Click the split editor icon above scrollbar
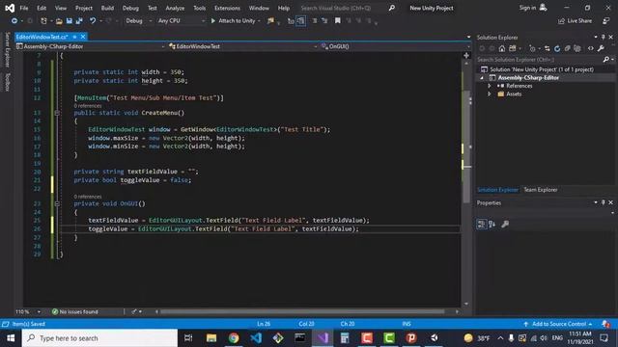Viewport: 618px width, 347px height. [x=466, y=56]
